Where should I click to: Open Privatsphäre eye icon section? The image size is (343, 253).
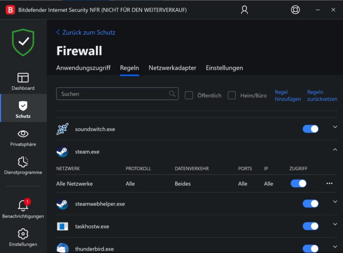pos(23,138)
